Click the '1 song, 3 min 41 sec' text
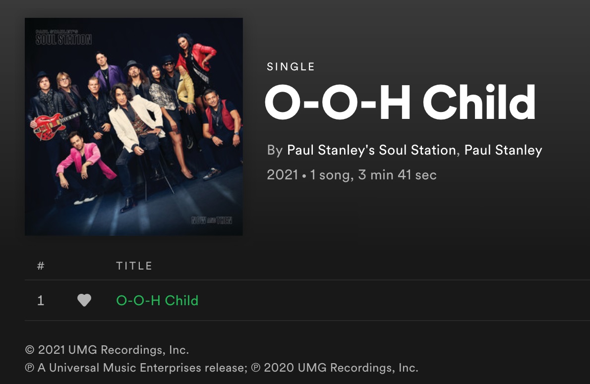 (x=373, y=175)
